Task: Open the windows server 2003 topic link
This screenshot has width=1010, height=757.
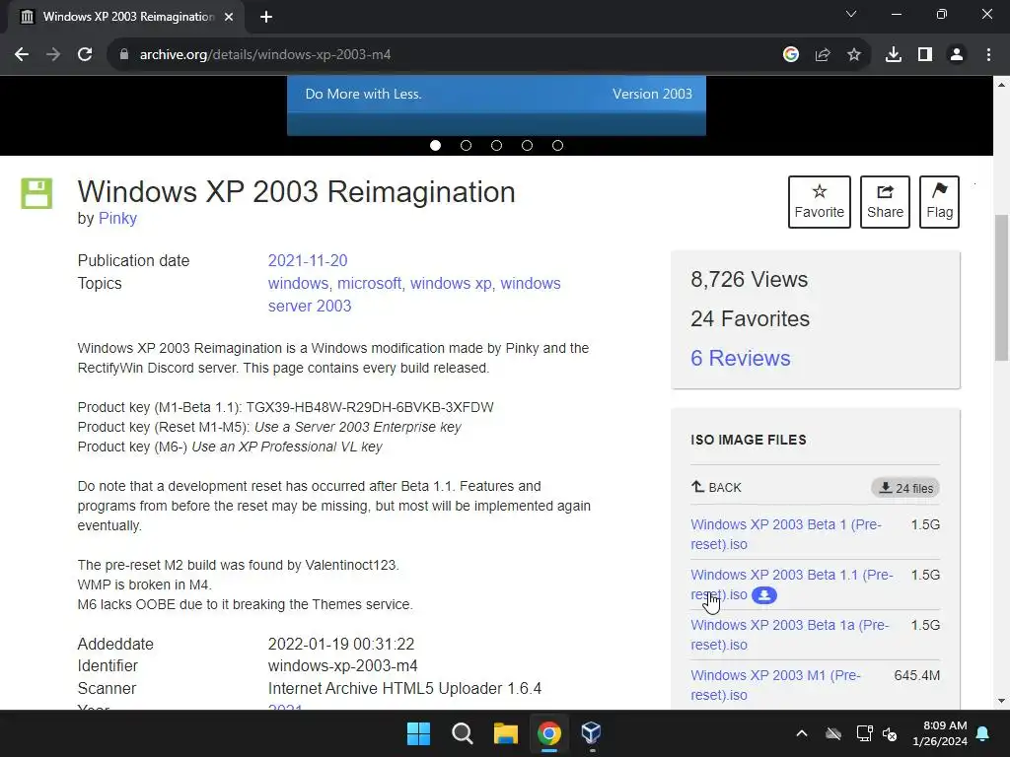Action: click(414, 294)
